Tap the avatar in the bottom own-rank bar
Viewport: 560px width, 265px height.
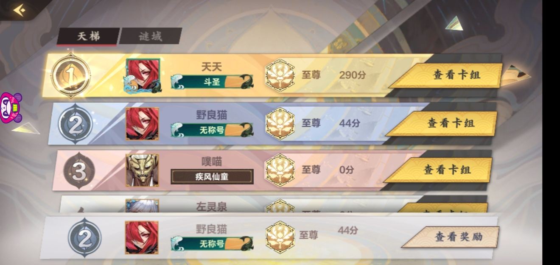142,237
